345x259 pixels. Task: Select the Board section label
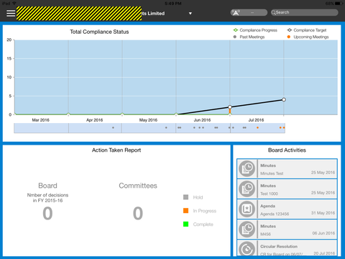pos(47,186)
